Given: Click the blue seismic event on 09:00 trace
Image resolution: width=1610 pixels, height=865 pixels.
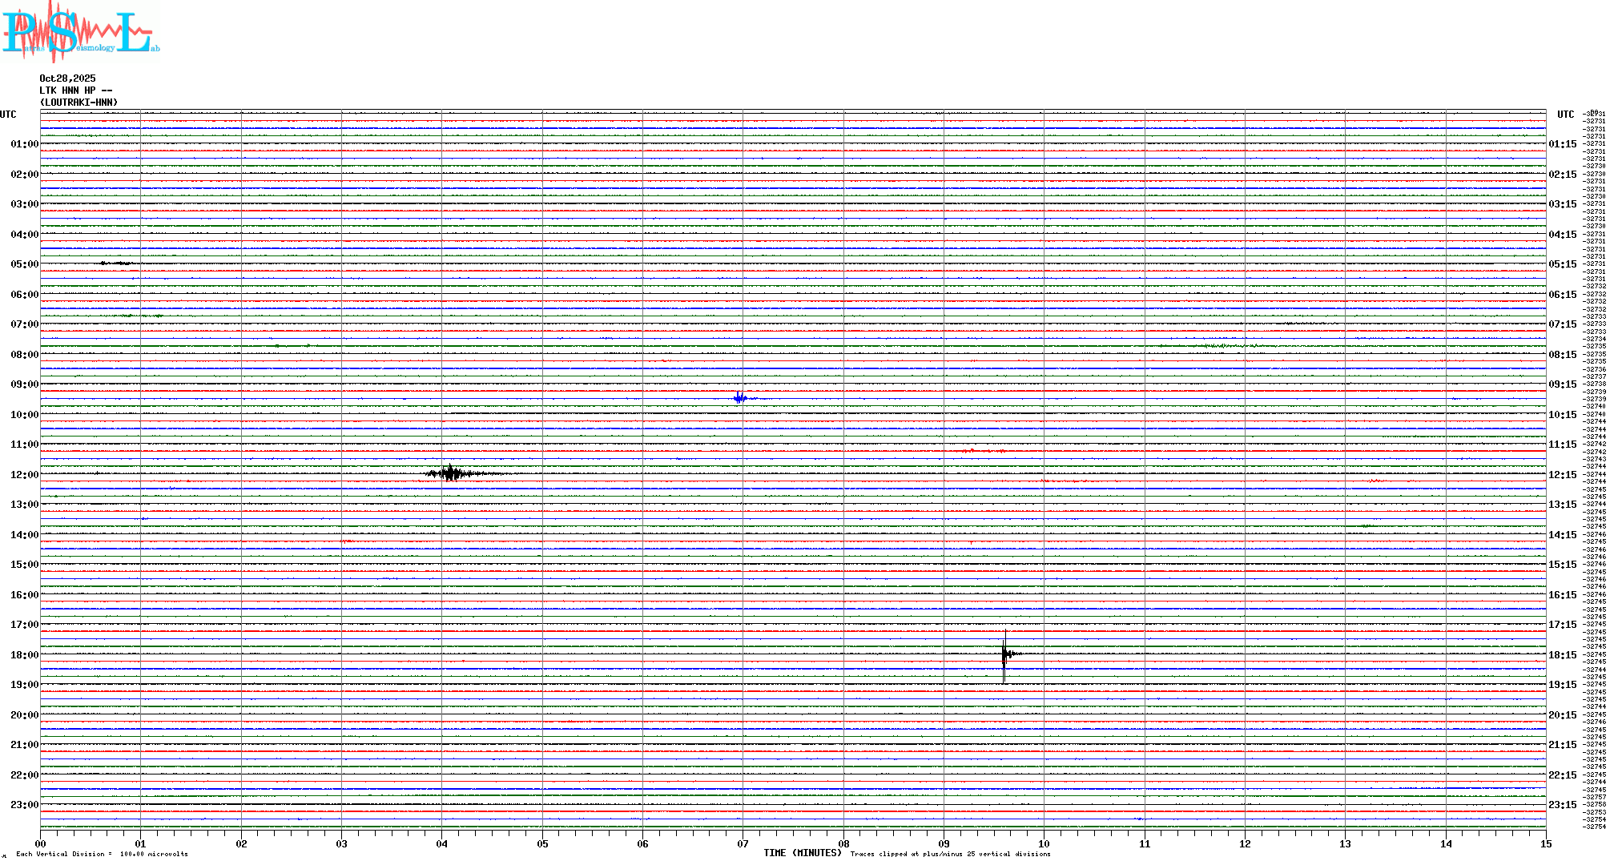Looking at the screenshot, I should click(740, 398).
